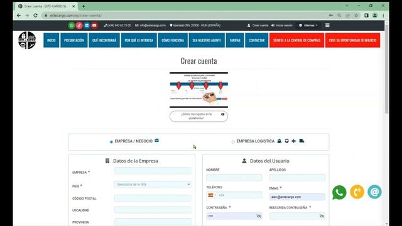Open the QUÉ ENCONTRARÁ menu item
The width and height of the screenshot is (402, 226).
click(104, 40)
